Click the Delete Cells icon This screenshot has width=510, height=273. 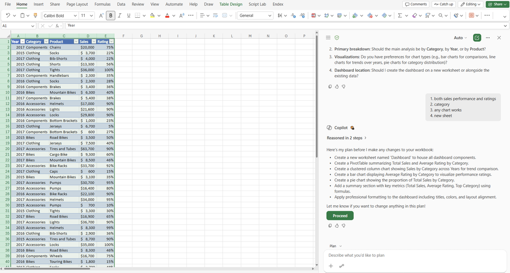[x=370, y=15]
